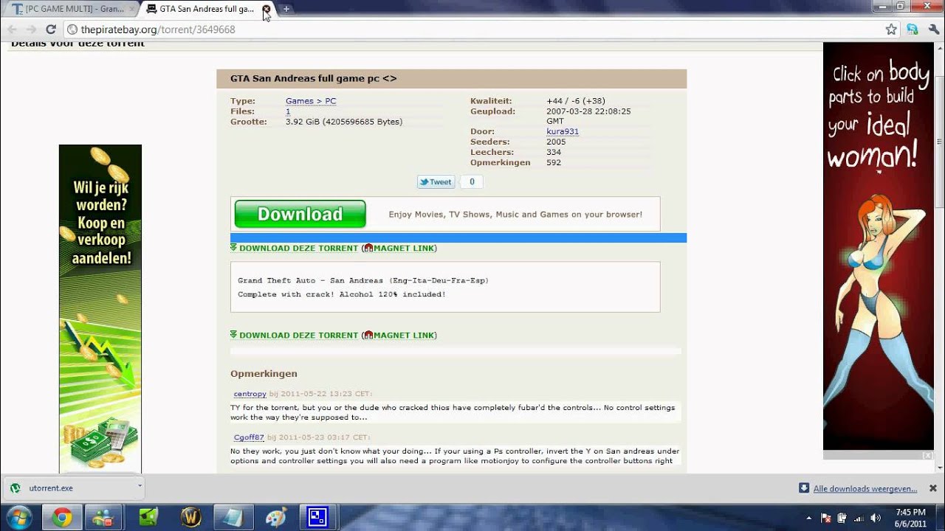Click the top DOWNLOAD DEZE TORRENT link
This screenshot has height=531, width=945.
[x=298, y=249]
